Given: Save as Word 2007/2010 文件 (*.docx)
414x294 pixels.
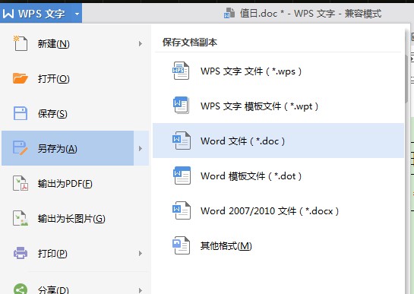Looking at the screenshot, I should 278,210.
